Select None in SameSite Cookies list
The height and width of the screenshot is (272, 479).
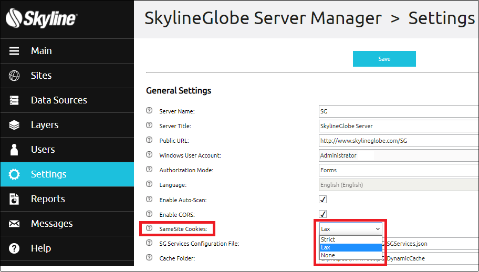tap(350, 255)
